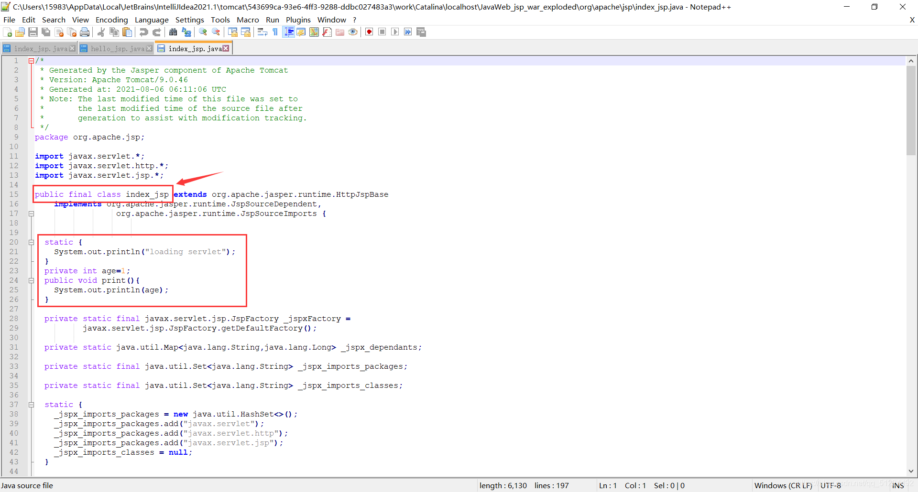Image resolution: width=918 pixels, height=492 pixels.
Task: Cut selection with the scissors icon
Action: coord(101,32)
